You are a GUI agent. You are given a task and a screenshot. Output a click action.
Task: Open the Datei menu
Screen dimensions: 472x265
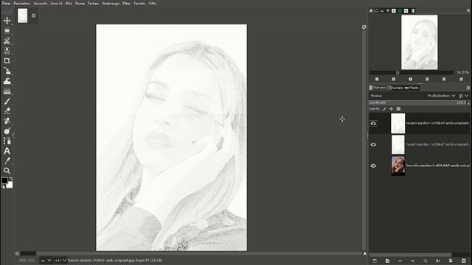(6, 3)
